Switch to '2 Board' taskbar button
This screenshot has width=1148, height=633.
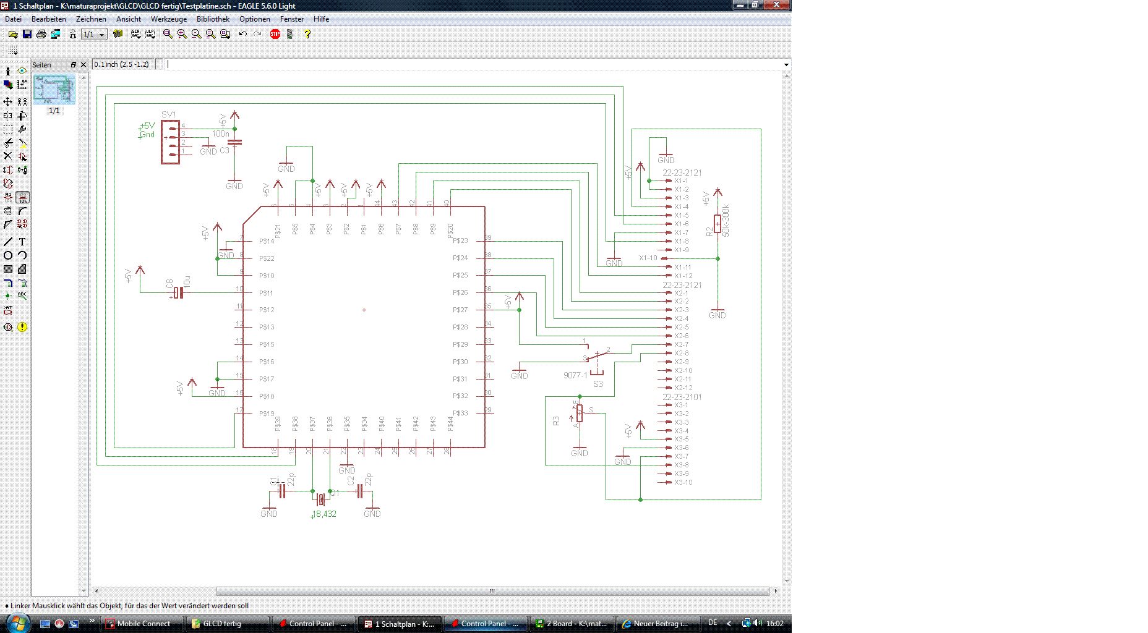[573, 624]
